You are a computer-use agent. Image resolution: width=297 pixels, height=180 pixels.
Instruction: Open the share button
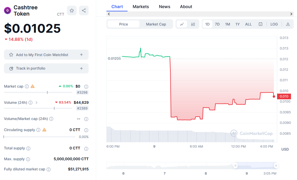[x=84, y=10]
